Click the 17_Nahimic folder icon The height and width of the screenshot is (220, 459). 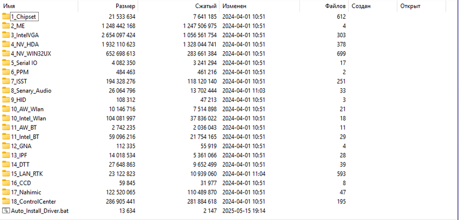click(x=6, y=192)
